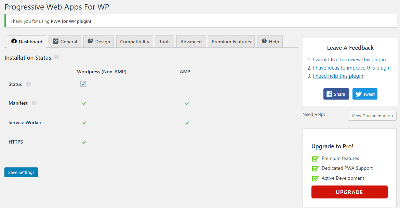Click the HTTPS green checkmark
The width and height of the screenshot is (400, 208).
84,143
